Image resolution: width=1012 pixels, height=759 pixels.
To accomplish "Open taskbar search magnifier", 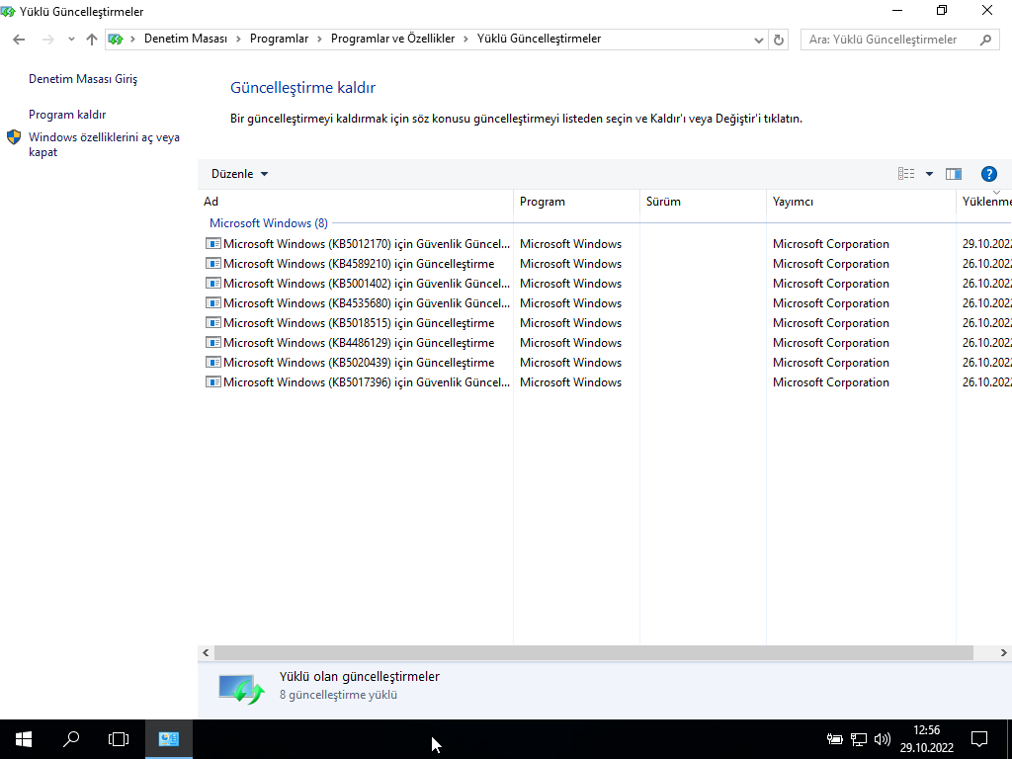I will pos(71,738).
